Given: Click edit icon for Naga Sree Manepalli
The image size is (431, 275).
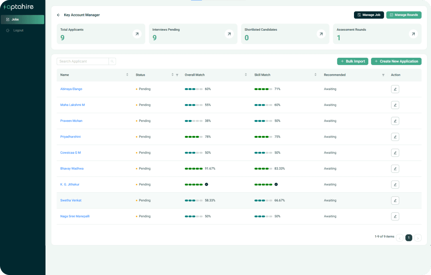Looking at the screenshot, I should coord(395,216).
